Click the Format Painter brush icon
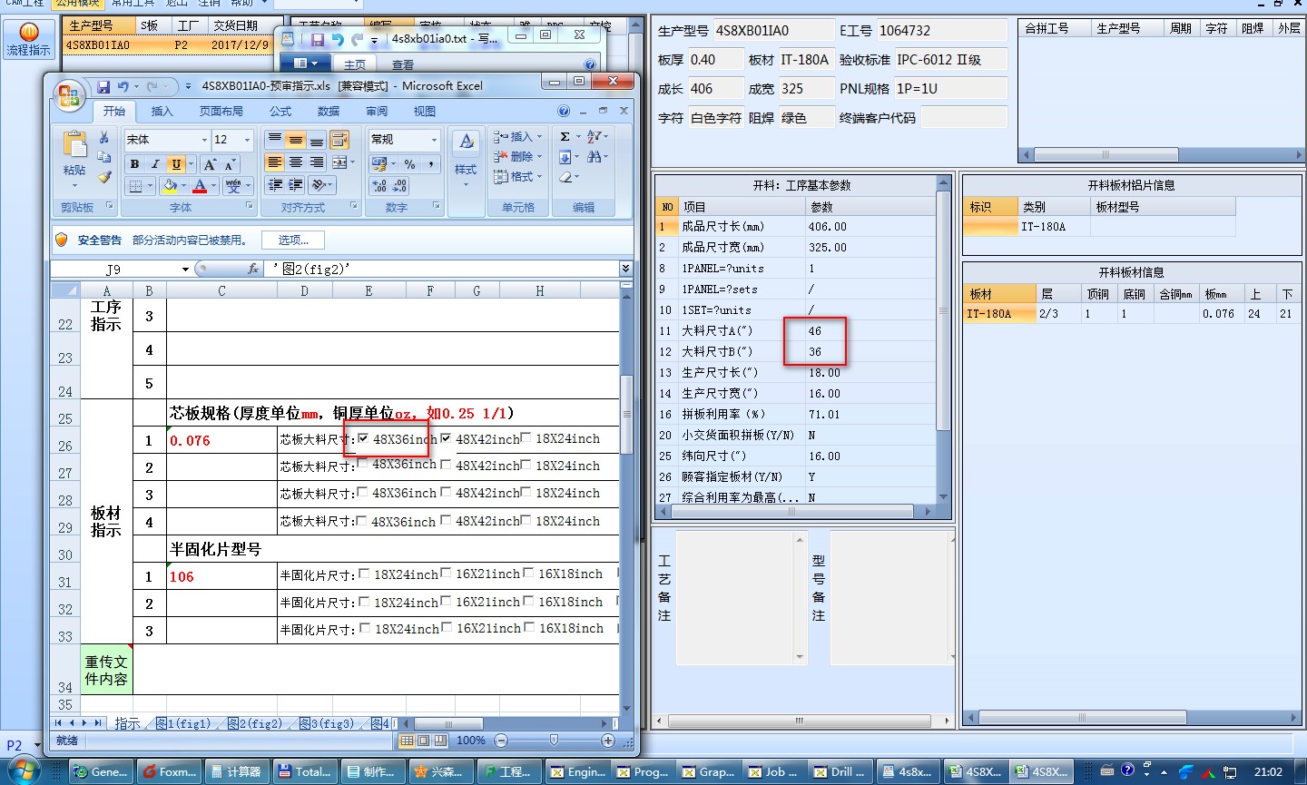Image resolution: width=1307 pixels, height=785 pixels. (x=104, y=177)
